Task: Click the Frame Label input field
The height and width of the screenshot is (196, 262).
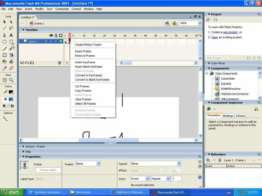Action: coord(48,170)
